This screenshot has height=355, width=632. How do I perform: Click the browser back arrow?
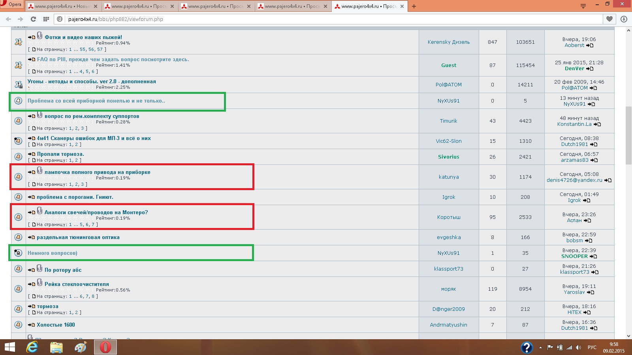point(8,19)
